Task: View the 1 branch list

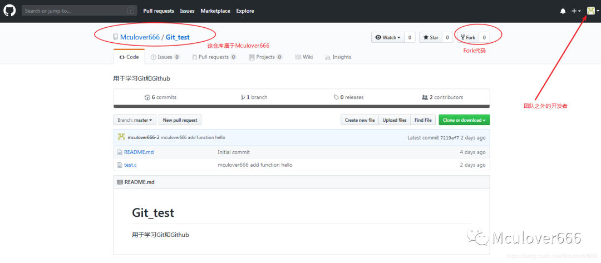Action: [x=254, y=97]
